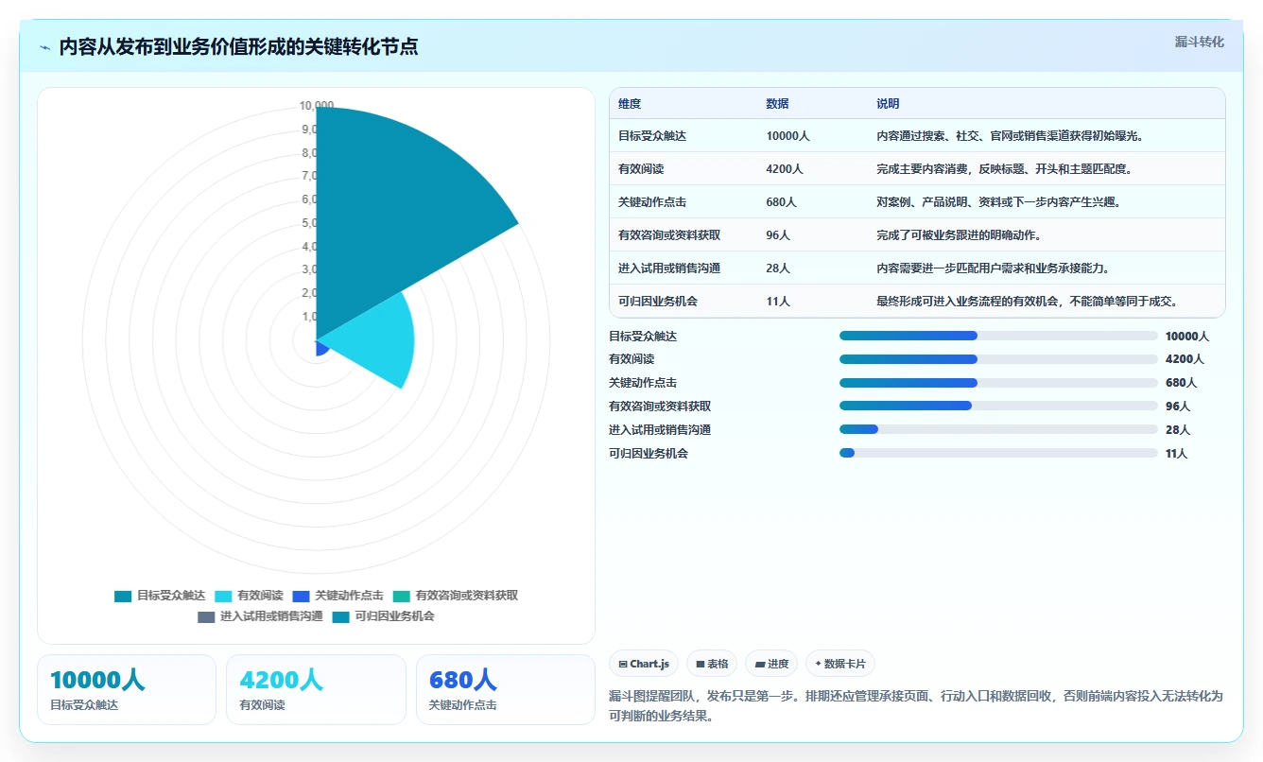Open the 4200人 有效阅读 stat card
The width and height of the screenshot is (1263, 762).
pos(316,690)
